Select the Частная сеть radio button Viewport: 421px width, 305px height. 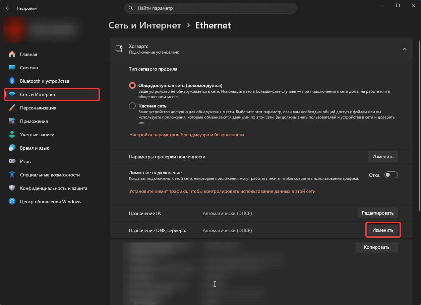click(x=132, y=106)
